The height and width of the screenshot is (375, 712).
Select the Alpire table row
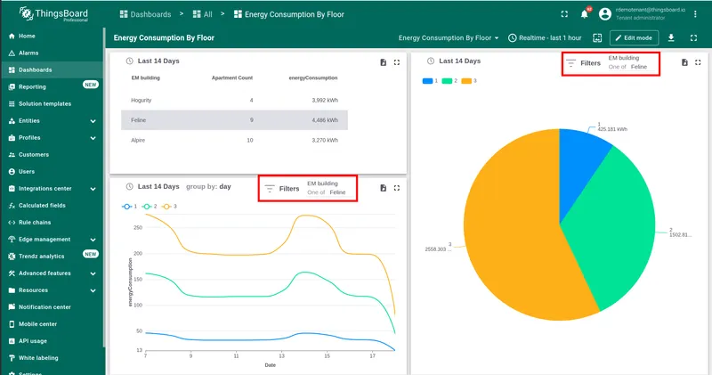pos(234,140)
